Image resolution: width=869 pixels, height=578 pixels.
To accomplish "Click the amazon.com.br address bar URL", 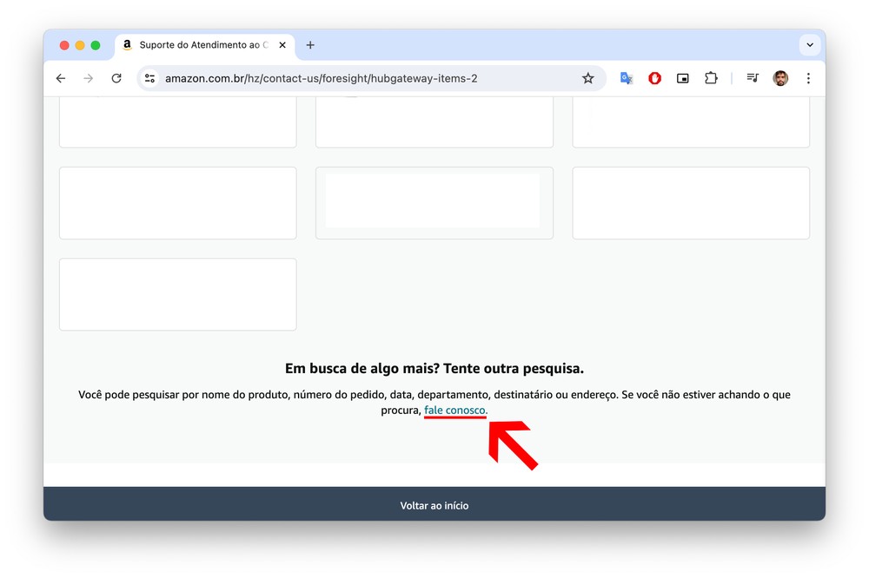I will (321, 79).
